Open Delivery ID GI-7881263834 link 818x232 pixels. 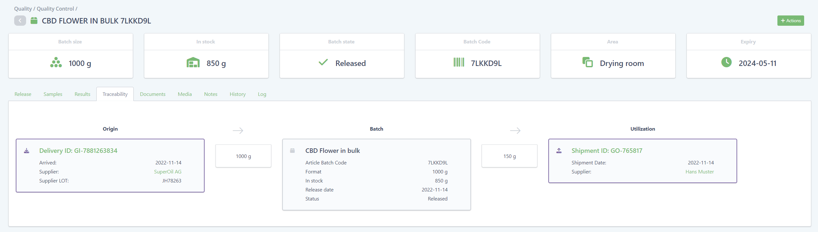[x=78, y=151]
